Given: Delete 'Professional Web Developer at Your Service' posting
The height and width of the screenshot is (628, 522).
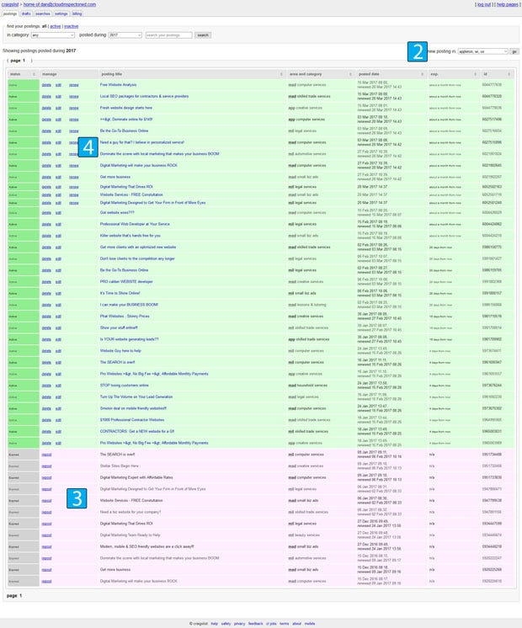Looking at the screenshot, I should (x=46, y=224).
